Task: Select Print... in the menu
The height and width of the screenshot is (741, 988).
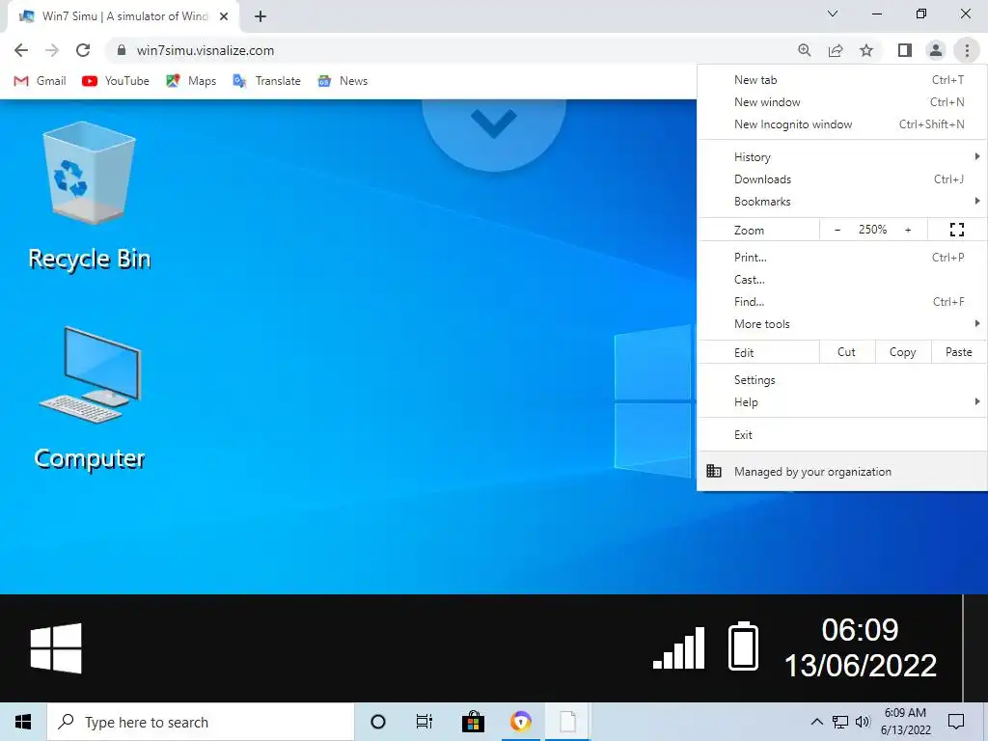Action: pyautogui.click(x=841, y=257)
